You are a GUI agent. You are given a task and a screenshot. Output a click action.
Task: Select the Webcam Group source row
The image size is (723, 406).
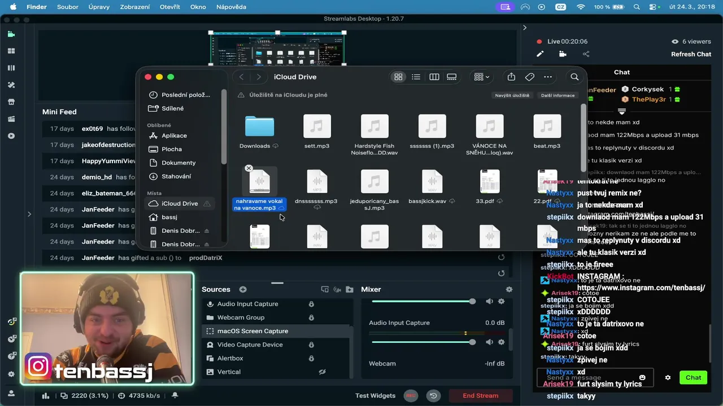point(277,317)
